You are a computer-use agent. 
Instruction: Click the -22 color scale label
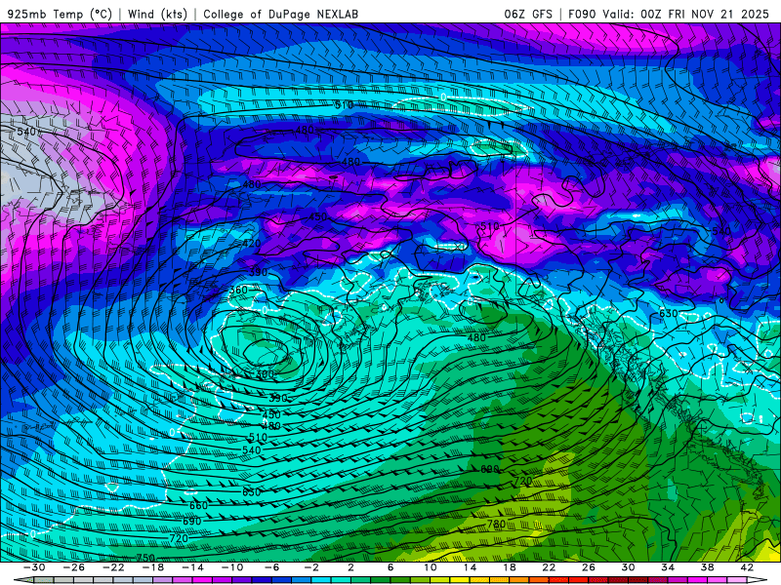(113, 567)
